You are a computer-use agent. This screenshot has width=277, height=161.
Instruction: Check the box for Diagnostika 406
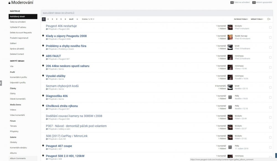pos(270,97)
